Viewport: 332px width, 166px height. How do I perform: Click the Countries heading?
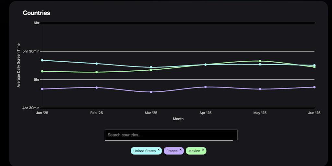(x=36, y=13)
